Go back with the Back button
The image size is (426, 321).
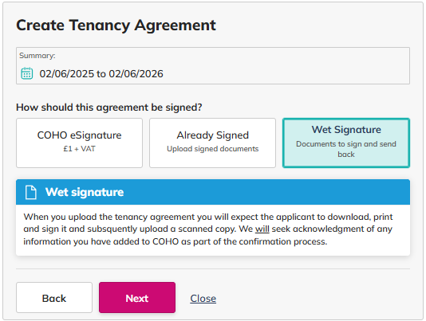click(x=54, y=297)
